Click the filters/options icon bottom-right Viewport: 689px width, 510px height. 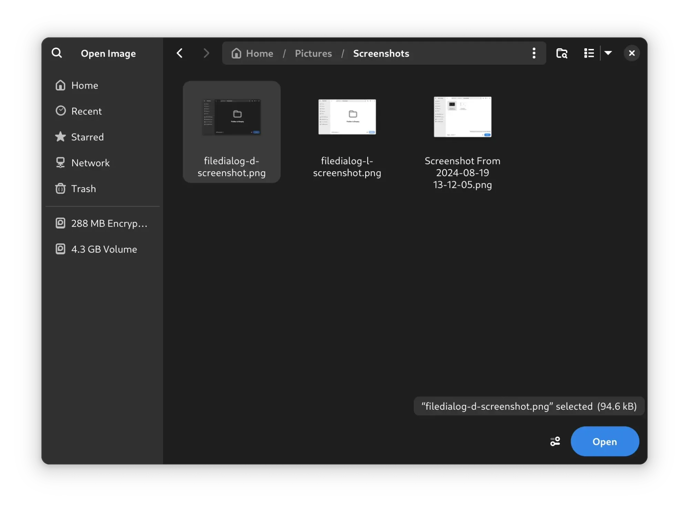point(555,441)
